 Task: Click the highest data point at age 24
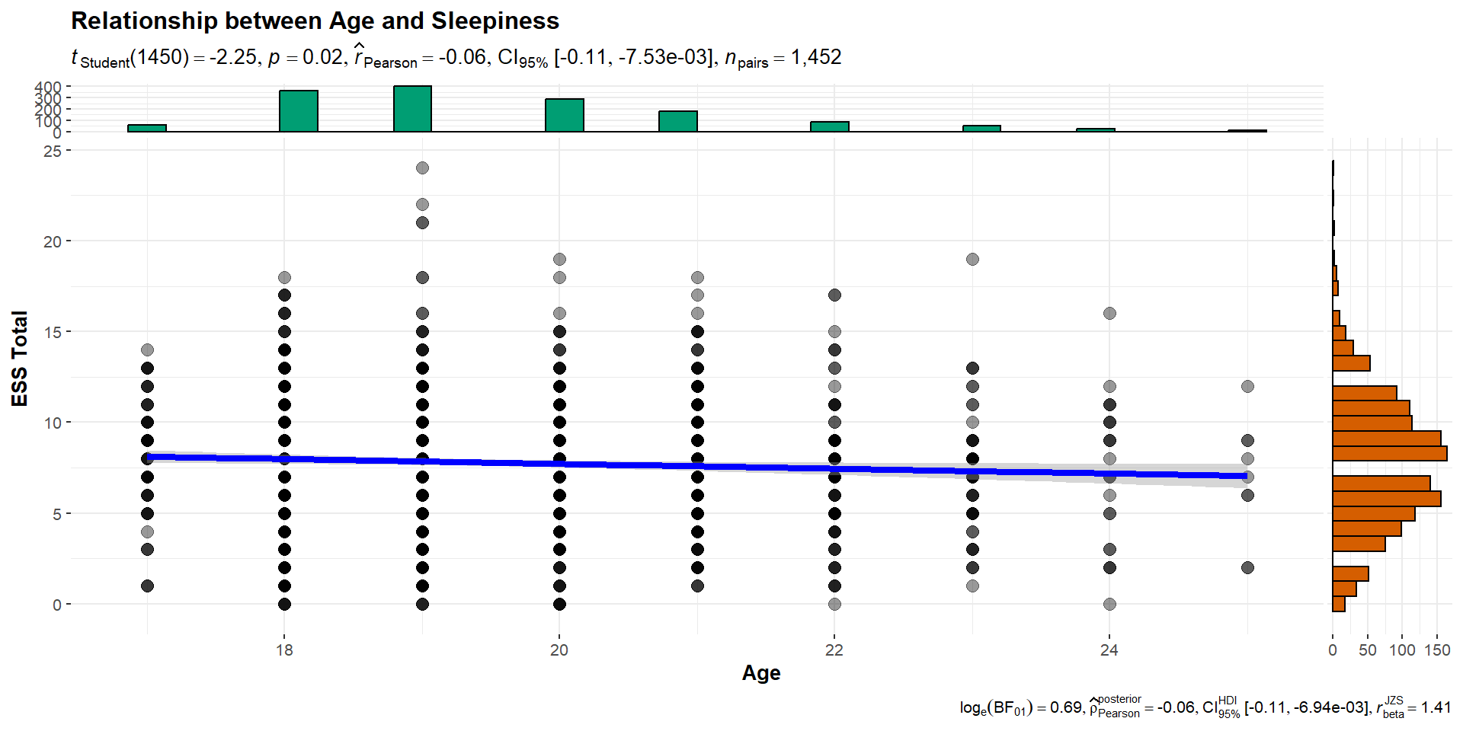tap(1109, 314)
